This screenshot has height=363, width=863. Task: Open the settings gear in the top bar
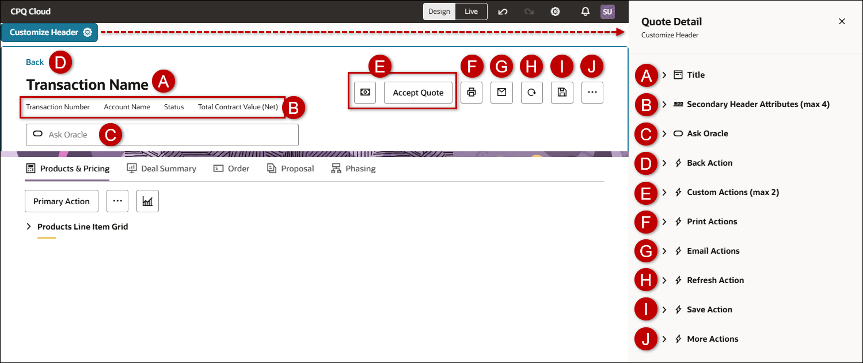(556, 12)
